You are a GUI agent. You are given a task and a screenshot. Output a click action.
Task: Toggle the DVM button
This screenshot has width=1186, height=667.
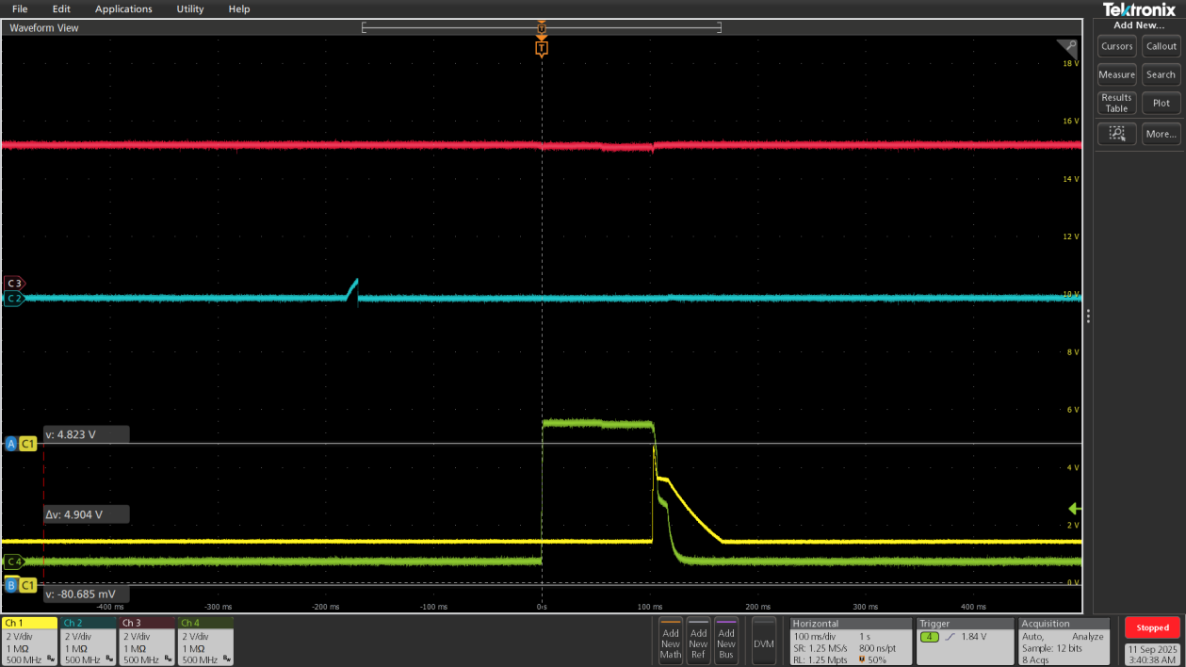point(764,642)
